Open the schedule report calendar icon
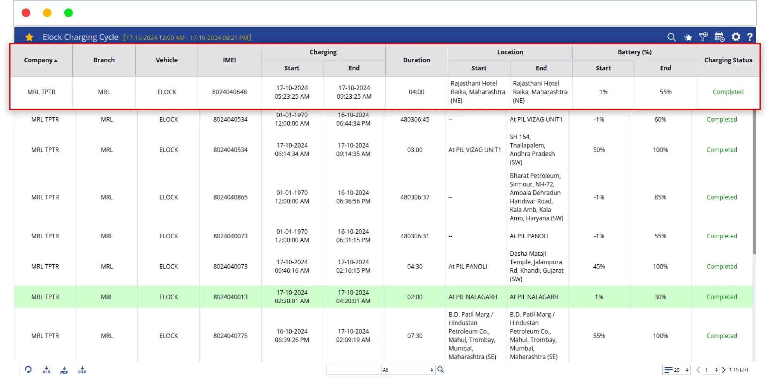Screen dimensions: 770x383 point(719,37)
